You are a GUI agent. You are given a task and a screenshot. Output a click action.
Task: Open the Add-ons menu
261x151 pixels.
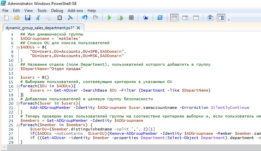tap(75, 11)
